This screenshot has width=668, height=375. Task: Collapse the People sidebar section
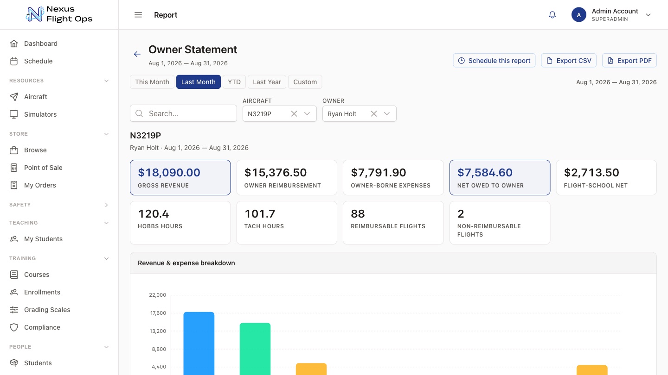(x=106, y=347)
